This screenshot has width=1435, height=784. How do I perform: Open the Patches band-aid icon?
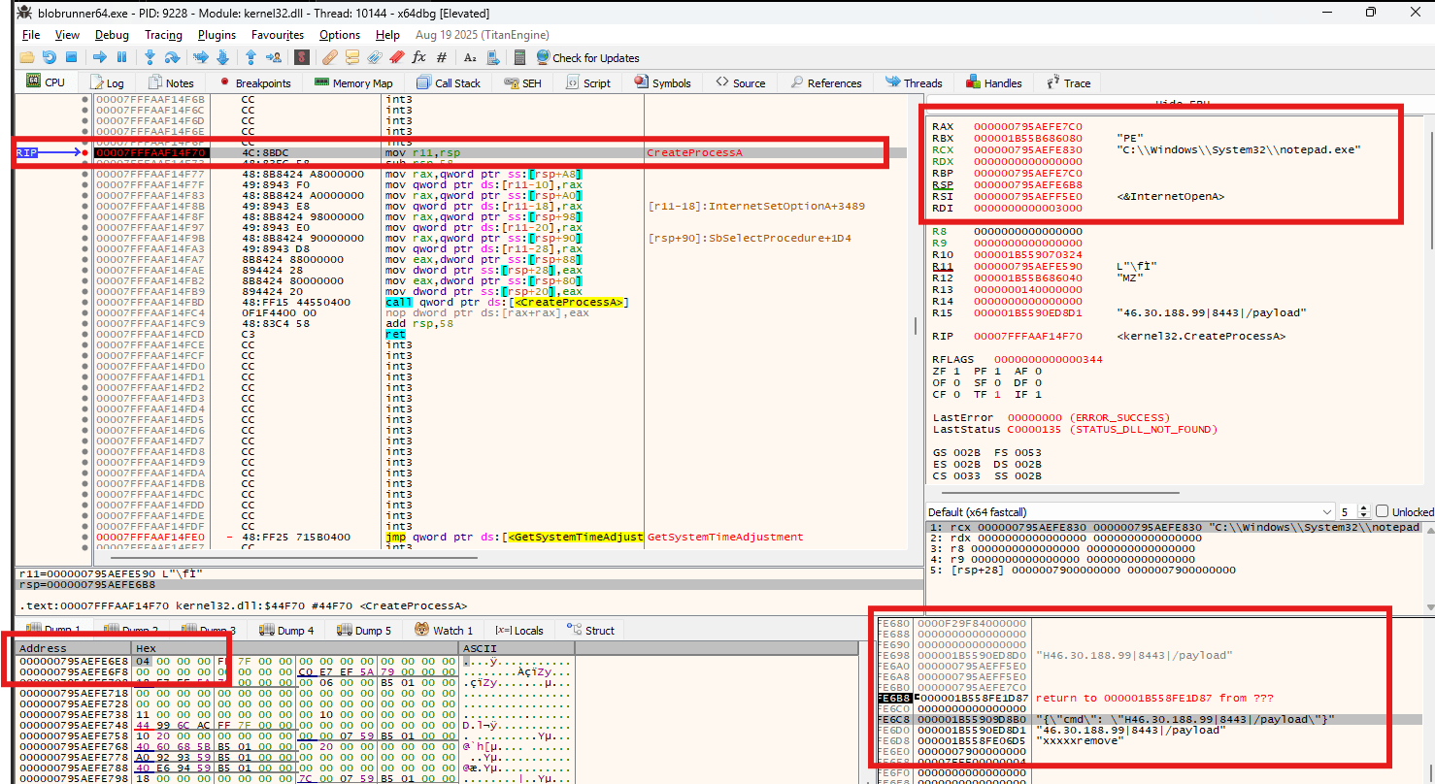pyautogui.click(x=329, y=57)
